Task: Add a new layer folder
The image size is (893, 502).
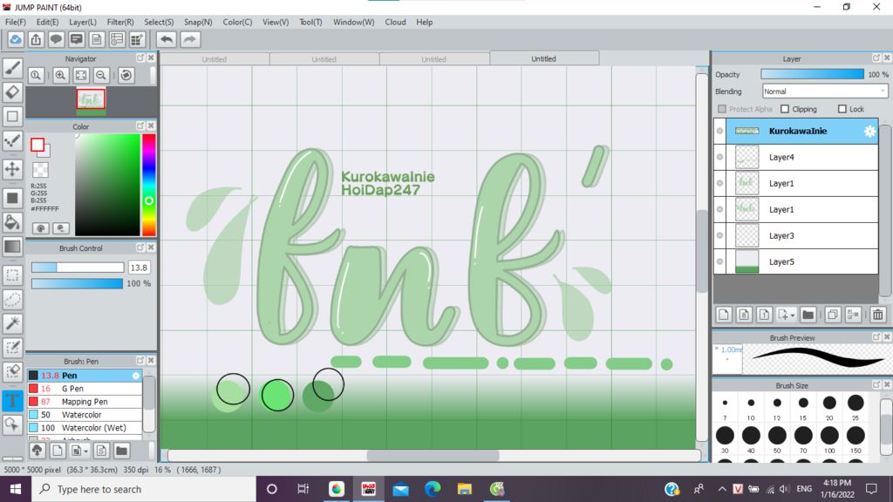Action: pos(808,314)
